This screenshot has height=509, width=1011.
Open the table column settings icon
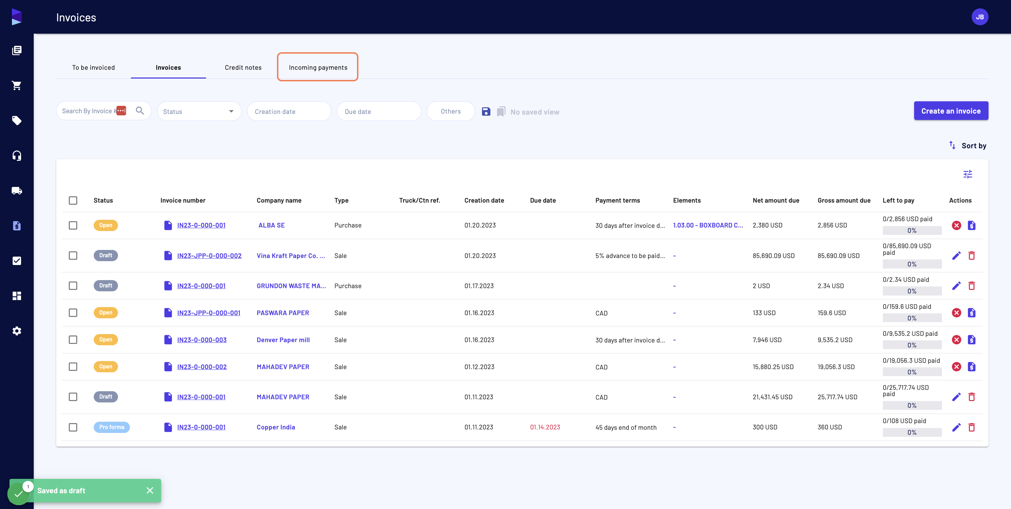point(967,174)
